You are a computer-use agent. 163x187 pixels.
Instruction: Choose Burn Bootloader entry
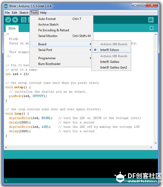(x=61, y=64)
